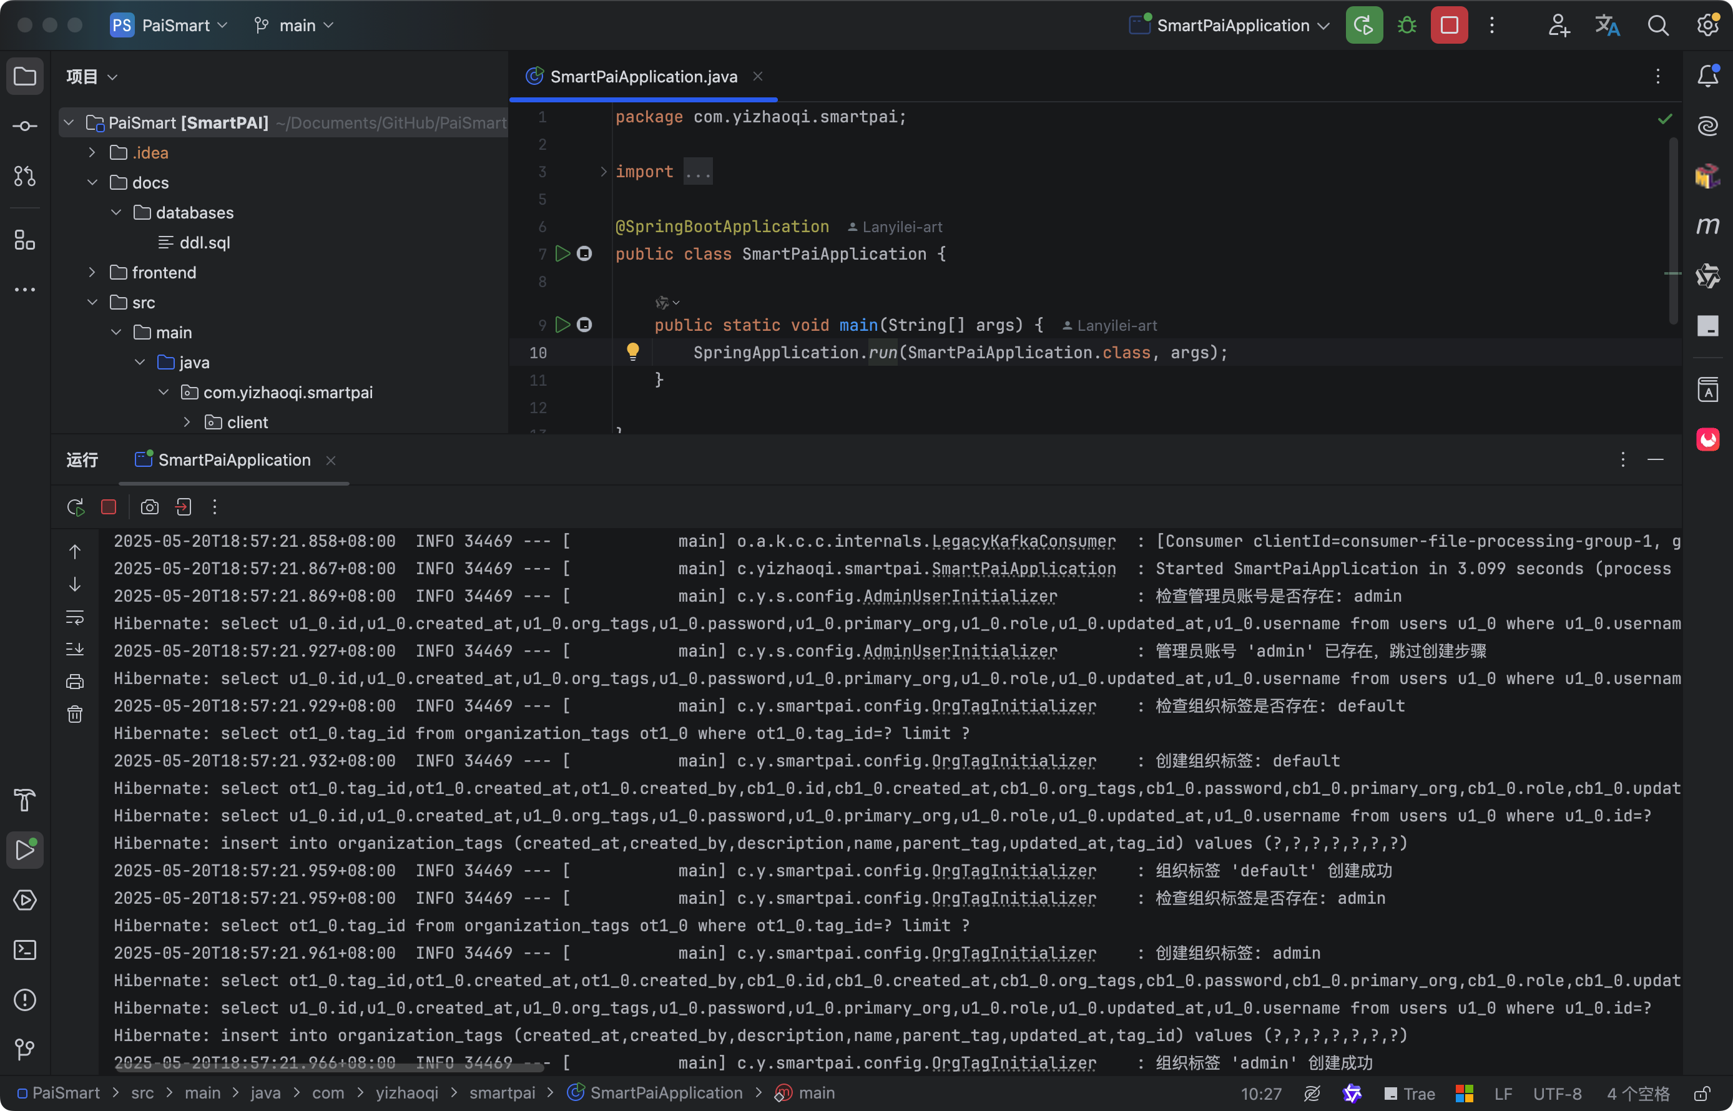Open the Commit tool window in left sidebar

pos(24,126)
